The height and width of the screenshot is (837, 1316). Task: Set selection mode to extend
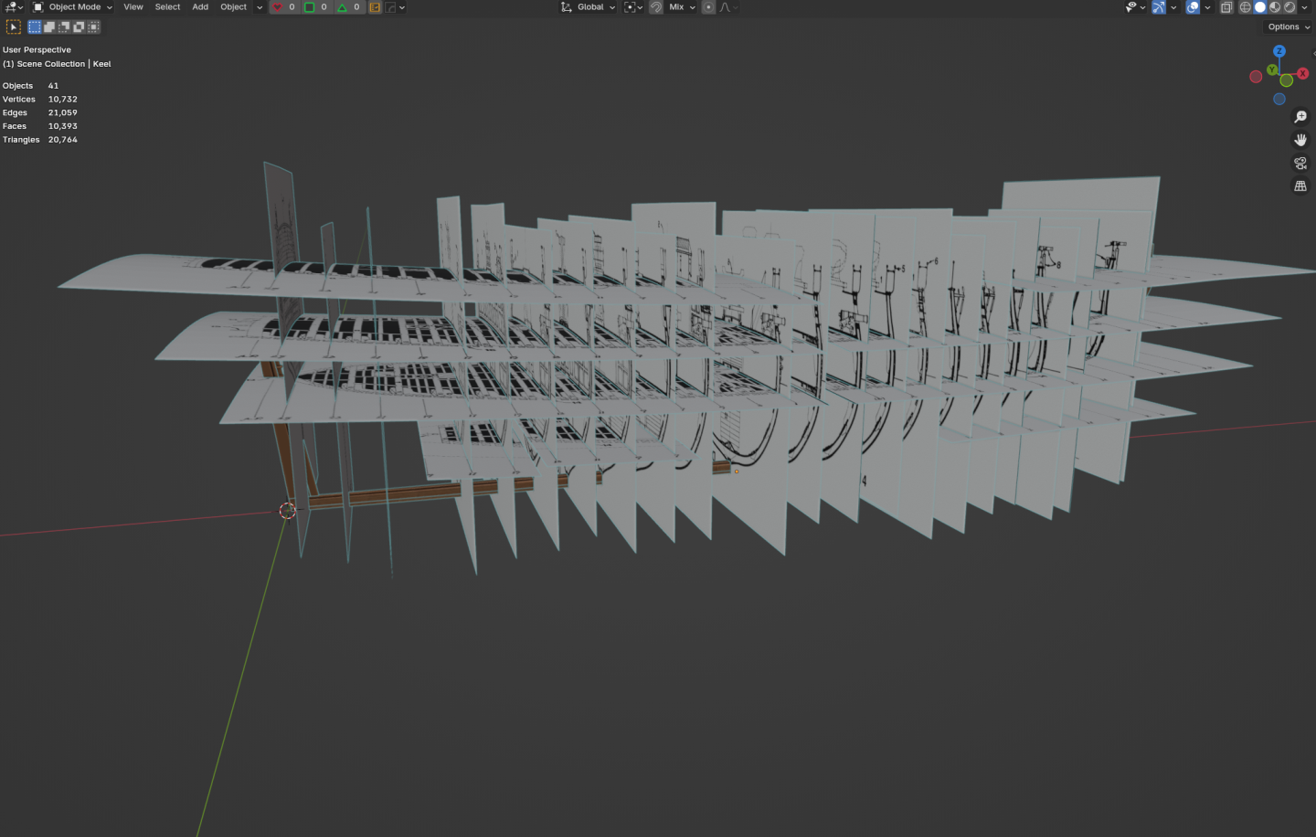[49, 26]
